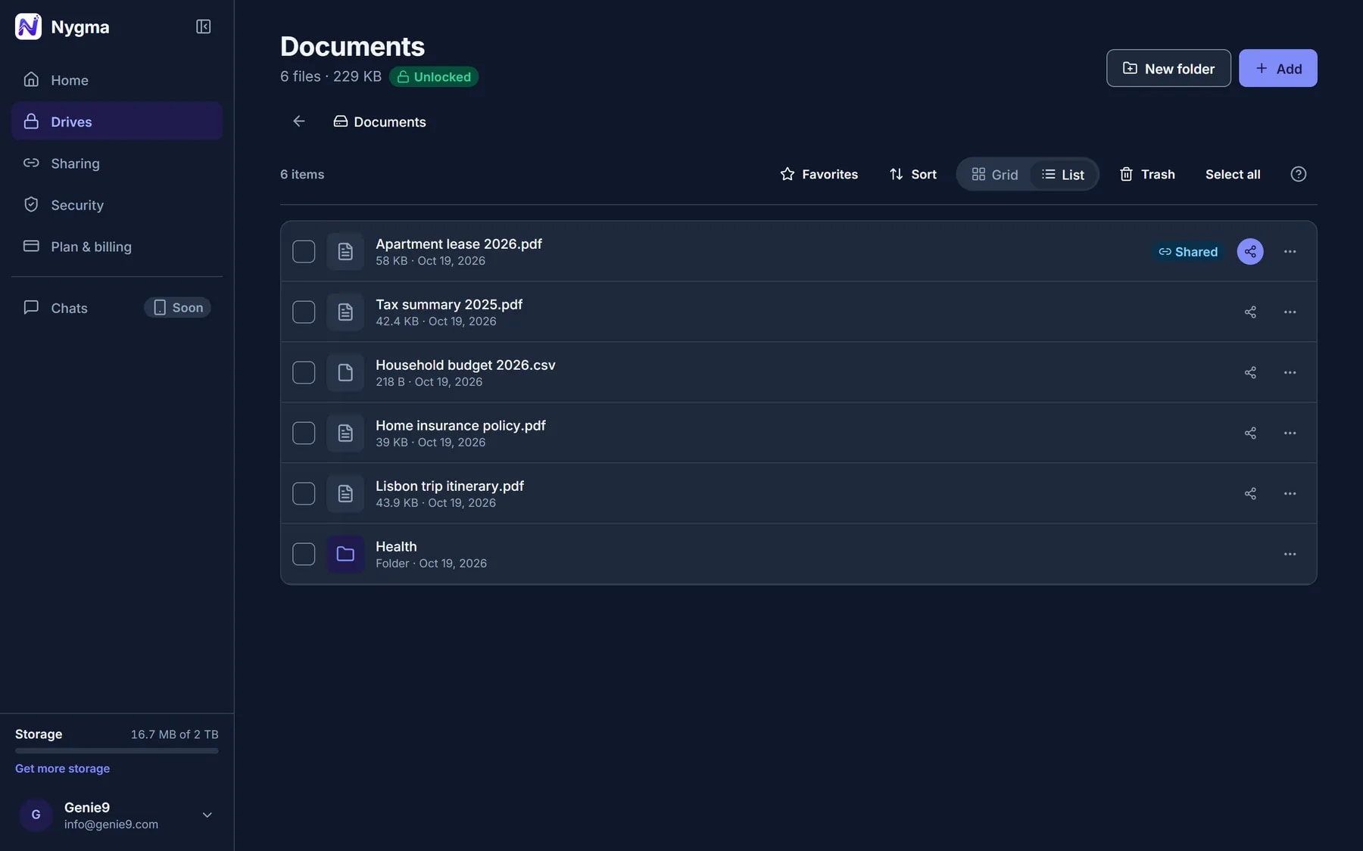Click the Unlocked status badge
The height and width of the screenshot is (851, 1363).
tap(433, 76)
